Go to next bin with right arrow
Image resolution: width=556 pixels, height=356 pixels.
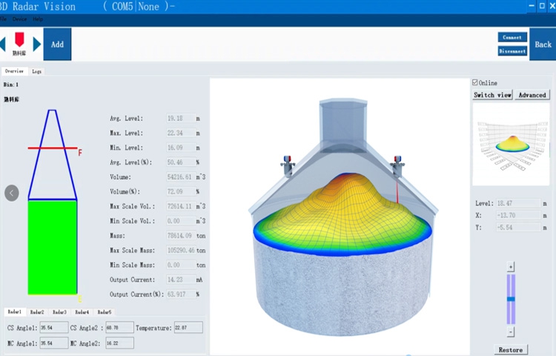click(36, 44)
